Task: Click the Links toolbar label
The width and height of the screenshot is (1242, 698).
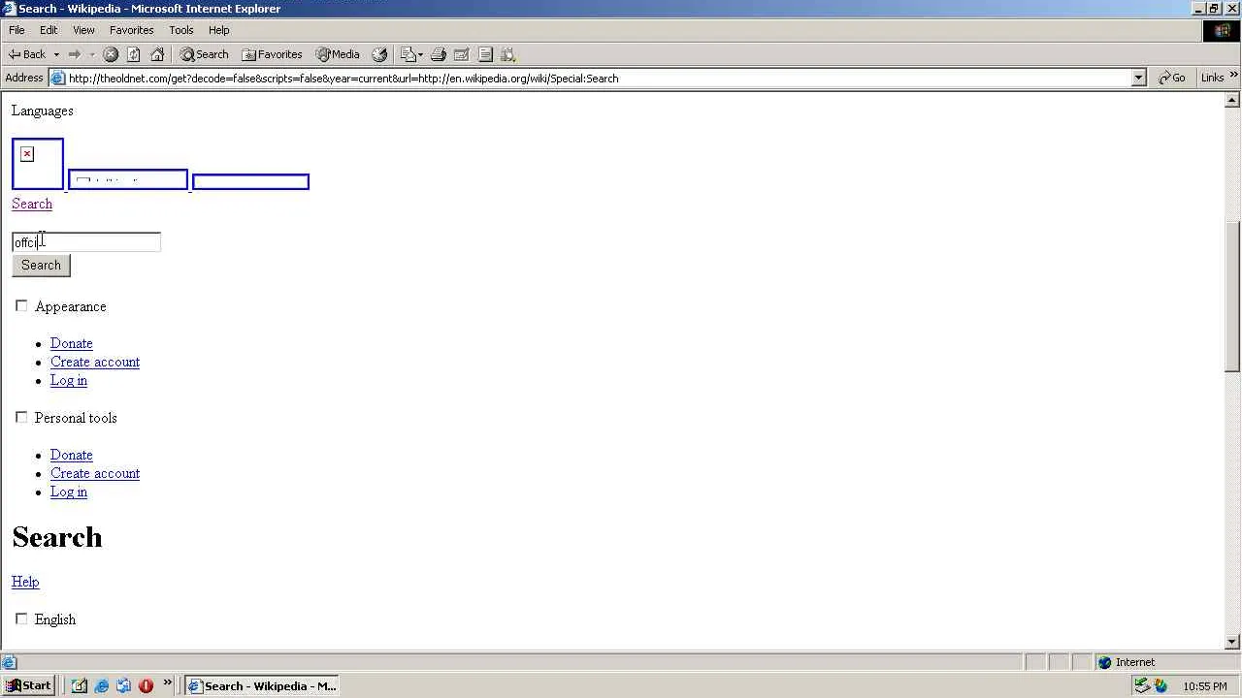Action: [x=1212, y=79]
